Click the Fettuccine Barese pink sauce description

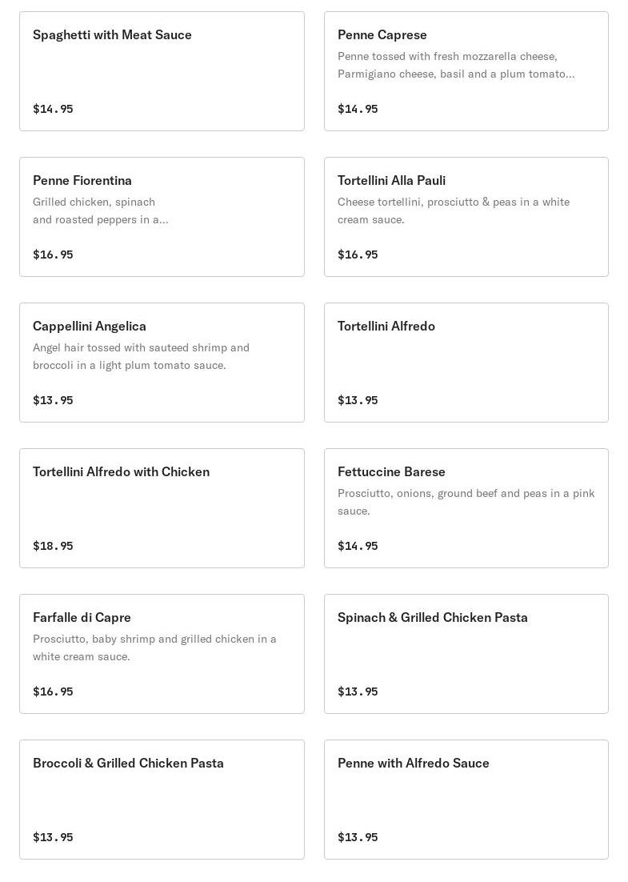[x=466, y=502]
